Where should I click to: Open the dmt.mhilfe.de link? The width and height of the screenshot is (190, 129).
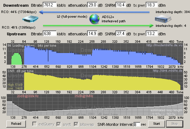point(168,71)
